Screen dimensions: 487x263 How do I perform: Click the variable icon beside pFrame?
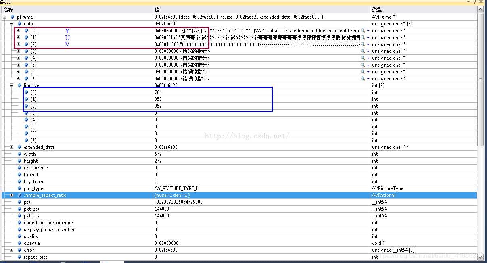pyautogui.click(x=13, y=17)
